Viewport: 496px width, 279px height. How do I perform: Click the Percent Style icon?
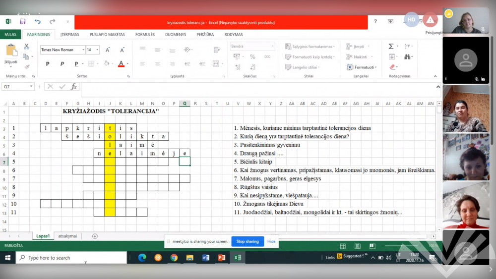[252, 56]
